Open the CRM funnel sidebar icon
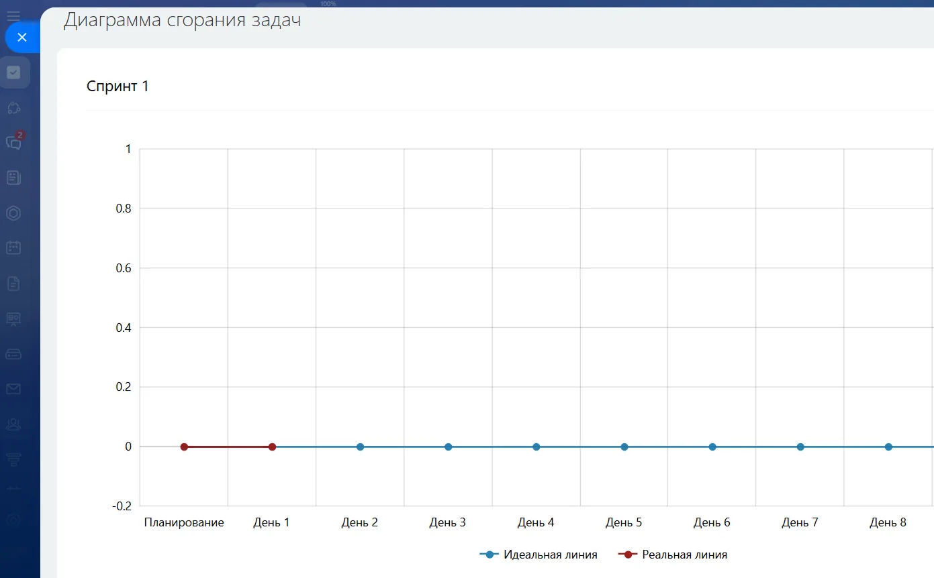The width and height of the screenshot is (934, 578). pos(13,459)
